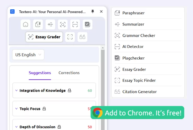The height and width of the screenshot is (130, 193).
Task: Click Essay Grader list A+ icon
Action: click(117, 69)
